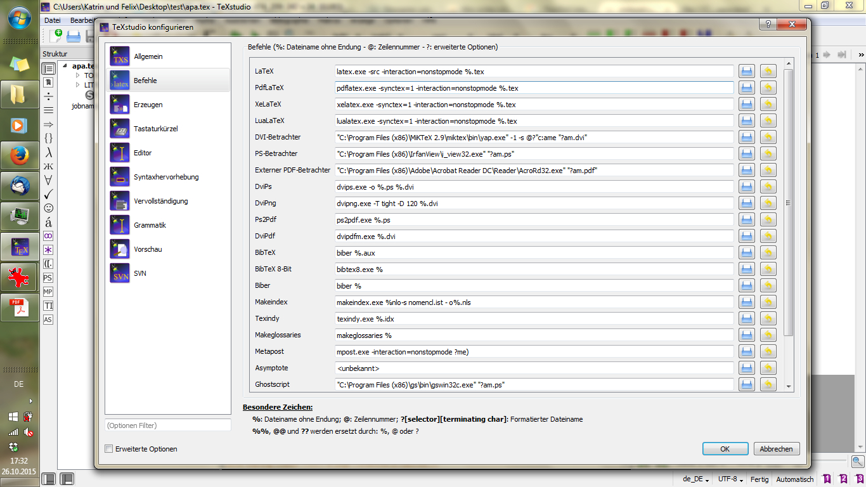Click the PdfLaTeX command input field
This screenshot has width=866, height=487.
point(534,88)
